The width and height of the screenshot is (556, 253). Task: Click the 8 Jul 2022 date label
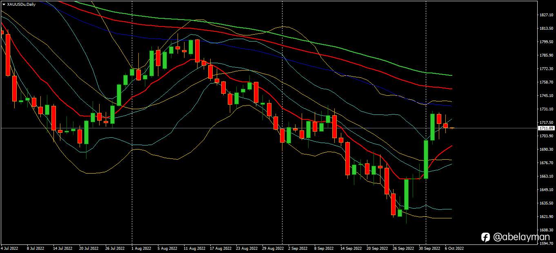coord(36,248)
